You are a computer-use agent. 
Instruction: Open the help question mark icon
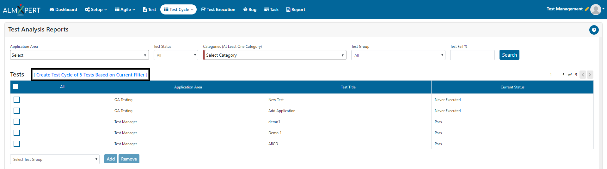[594, 30]
